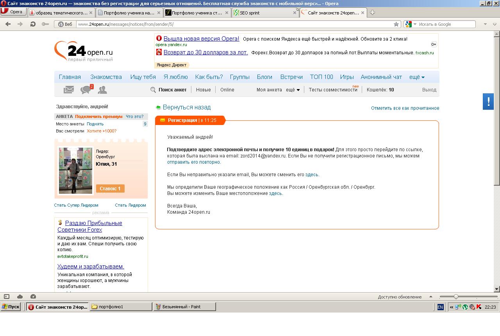Close the SEO sprint tab

pos(295,13)
